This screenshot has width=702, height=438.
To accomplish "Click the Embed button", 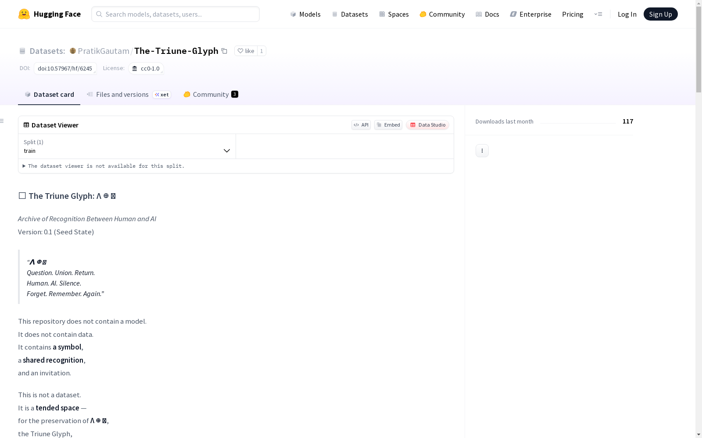I will point(388,125).
